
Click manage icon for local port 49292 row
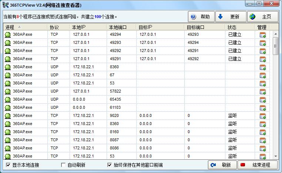point(263,51)
